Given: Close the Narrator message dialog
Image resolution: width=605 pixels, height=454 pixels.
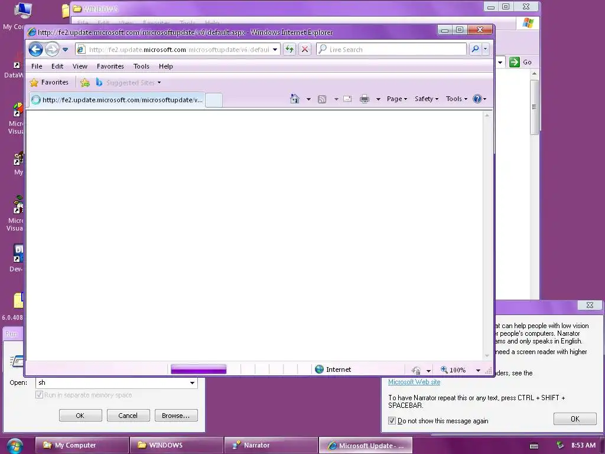Looking at the screenshot, I should tap(590, 305).
